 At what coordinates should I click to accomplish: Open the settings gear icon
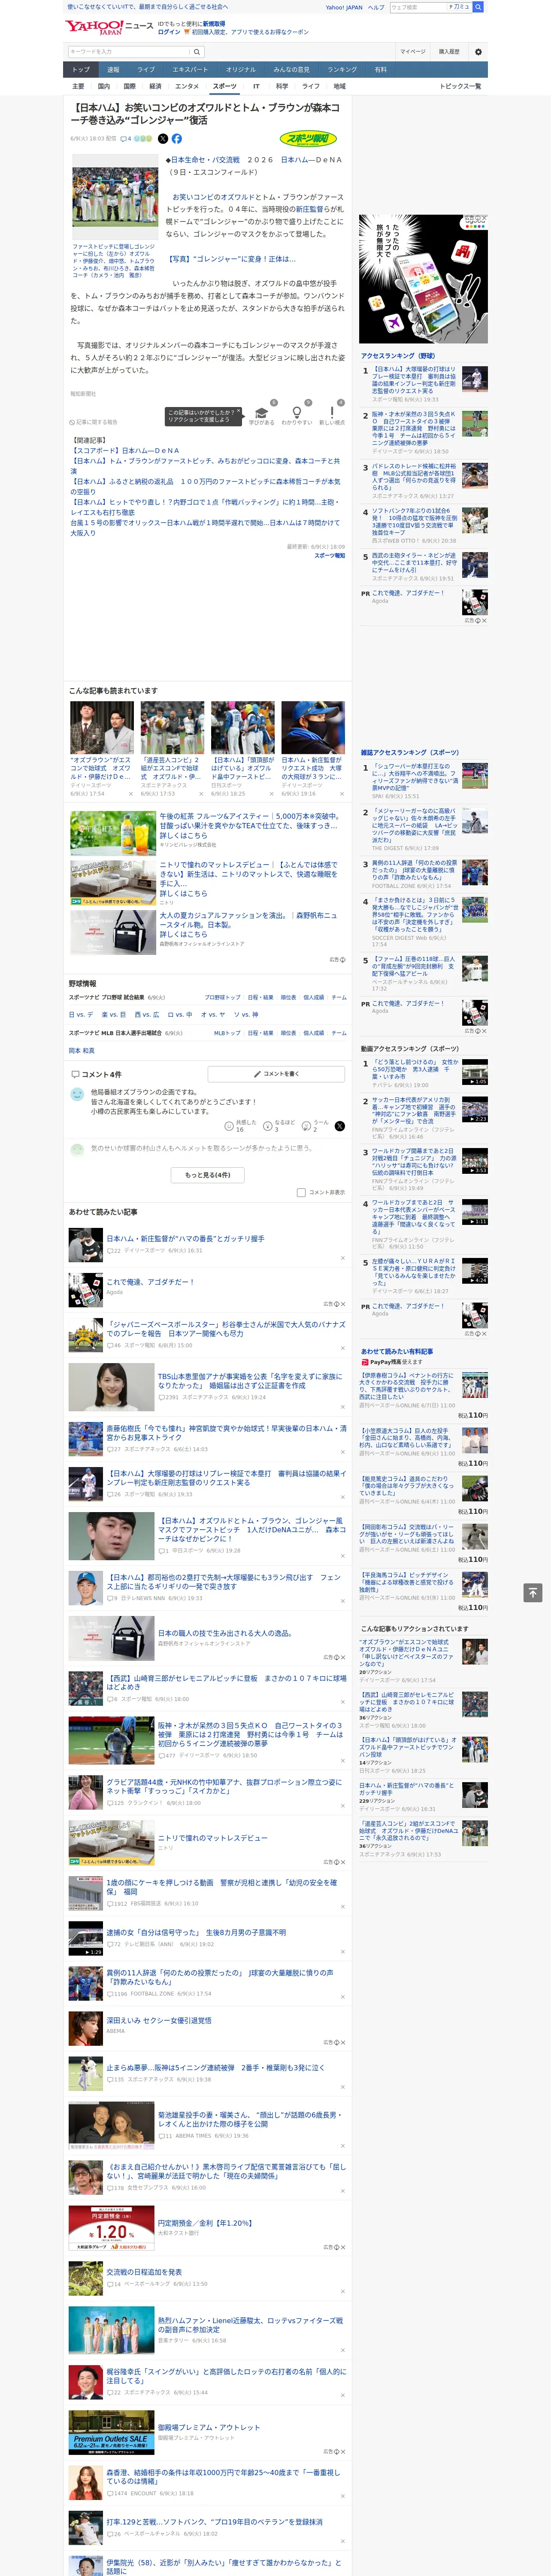(478, 52)
